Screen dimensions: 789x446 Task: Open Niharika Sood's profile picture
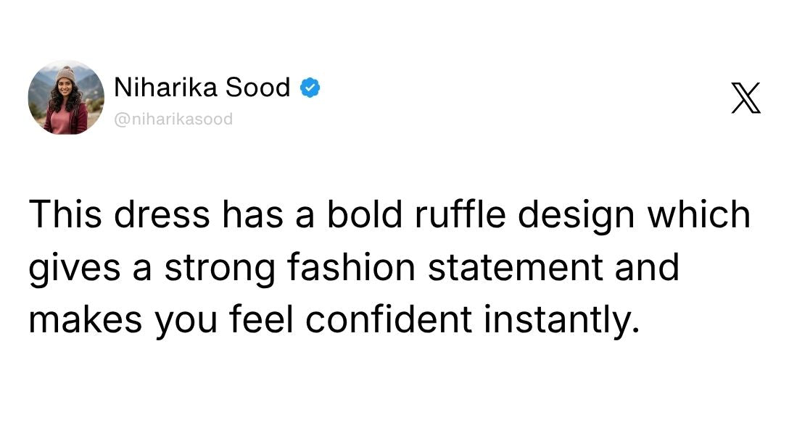pos(66,98)
